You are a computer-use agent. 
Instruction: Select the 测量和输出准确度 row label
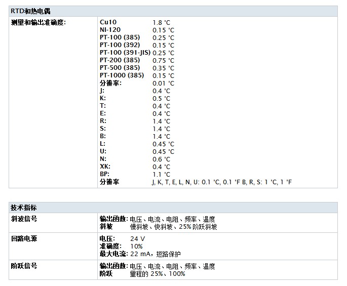[38, 22]
